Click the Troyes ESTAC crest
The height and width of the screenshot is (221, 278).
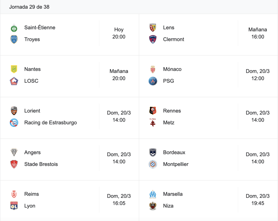pos(14,39)
